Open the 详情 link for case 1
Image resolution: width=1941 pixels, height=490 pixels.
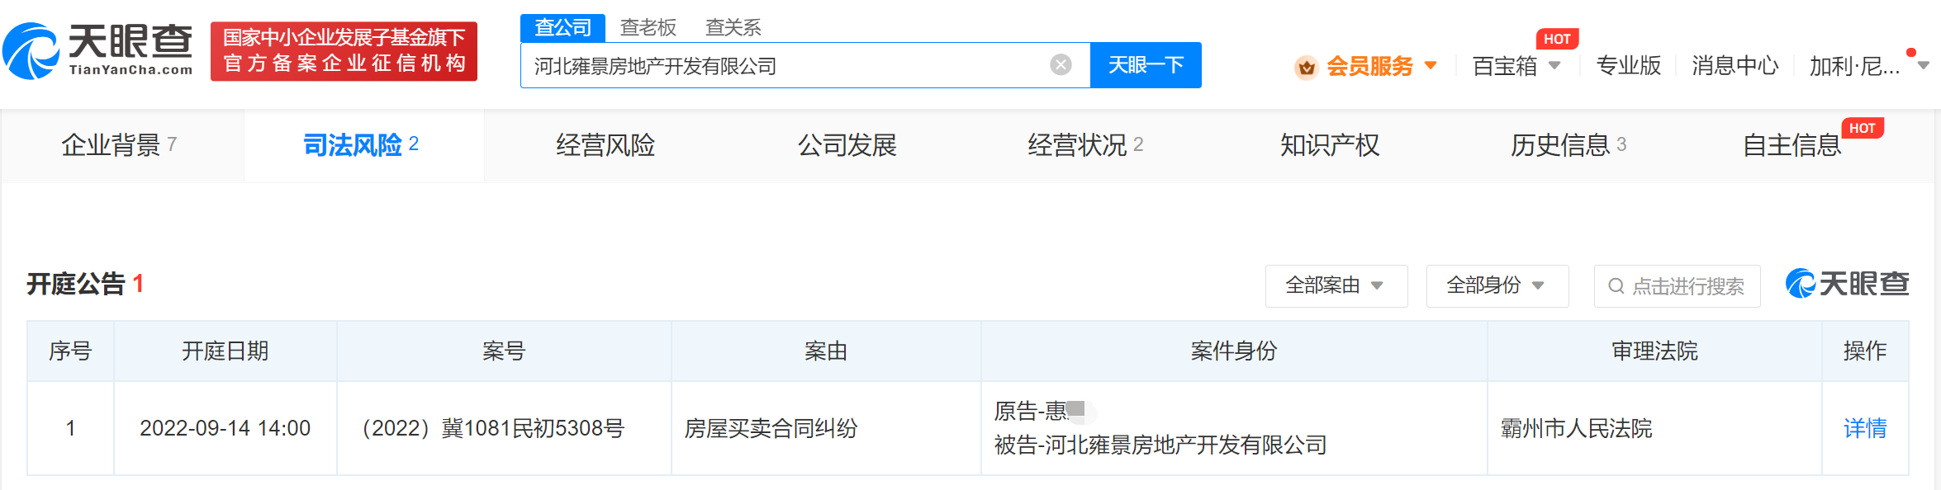1864,428
